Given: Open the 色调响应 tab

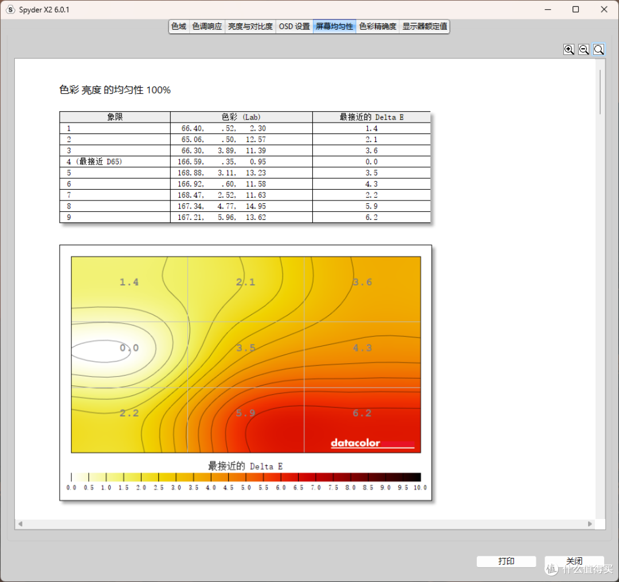Looking at the screenshot, I should [x=207, y=26].
